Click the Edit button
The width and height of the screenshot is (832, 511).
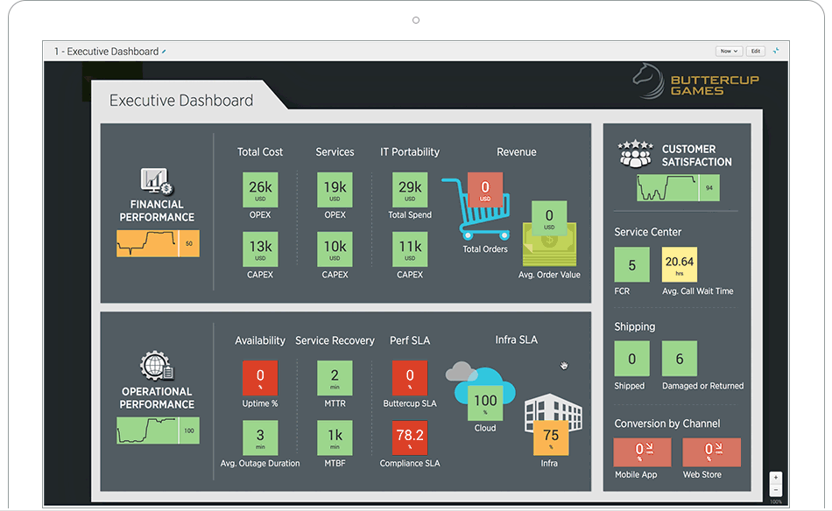(755, 51)
